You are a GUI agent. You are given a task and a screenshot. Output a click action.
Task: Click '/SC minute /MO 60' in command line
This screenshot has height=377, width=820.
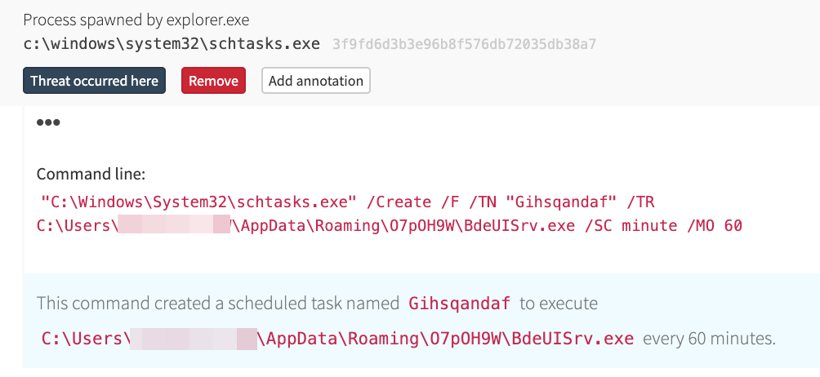pyautogui.click(x=662, y=225)
